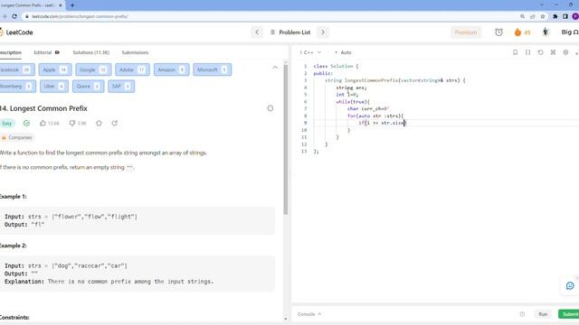
Task: Click the Run button
Action: click(x=543, y=314)
